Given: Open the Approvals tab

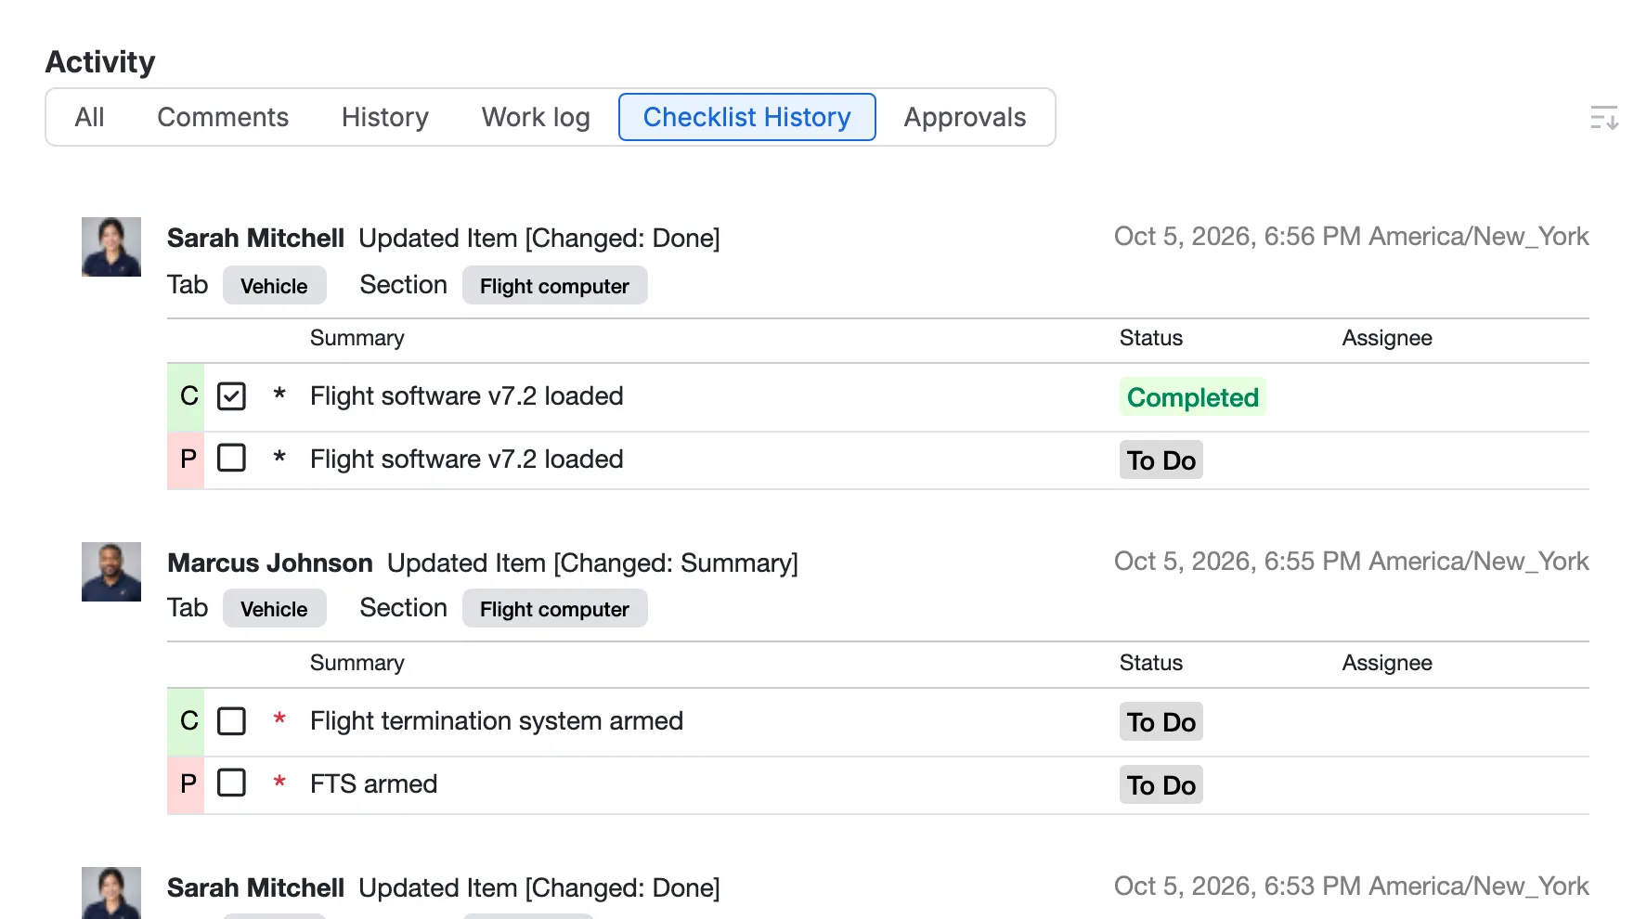Looking at the screenshot, I should pyautogui.click(x=965, y=117).
